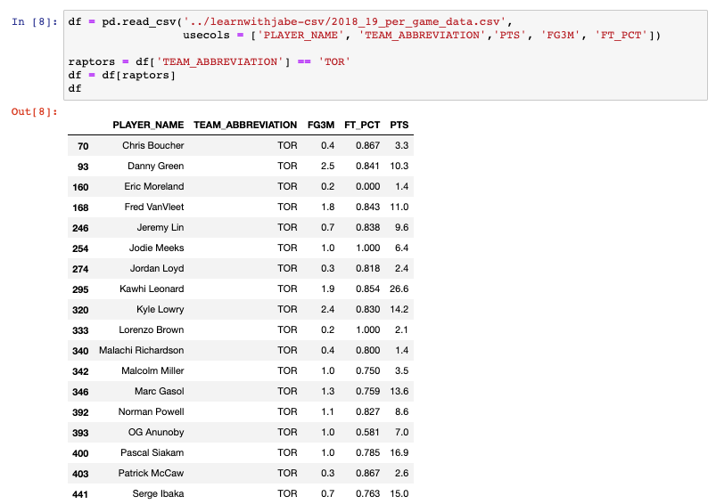Click row index 295
Screen dimensions: 716x504
click(x=80, y=290)
